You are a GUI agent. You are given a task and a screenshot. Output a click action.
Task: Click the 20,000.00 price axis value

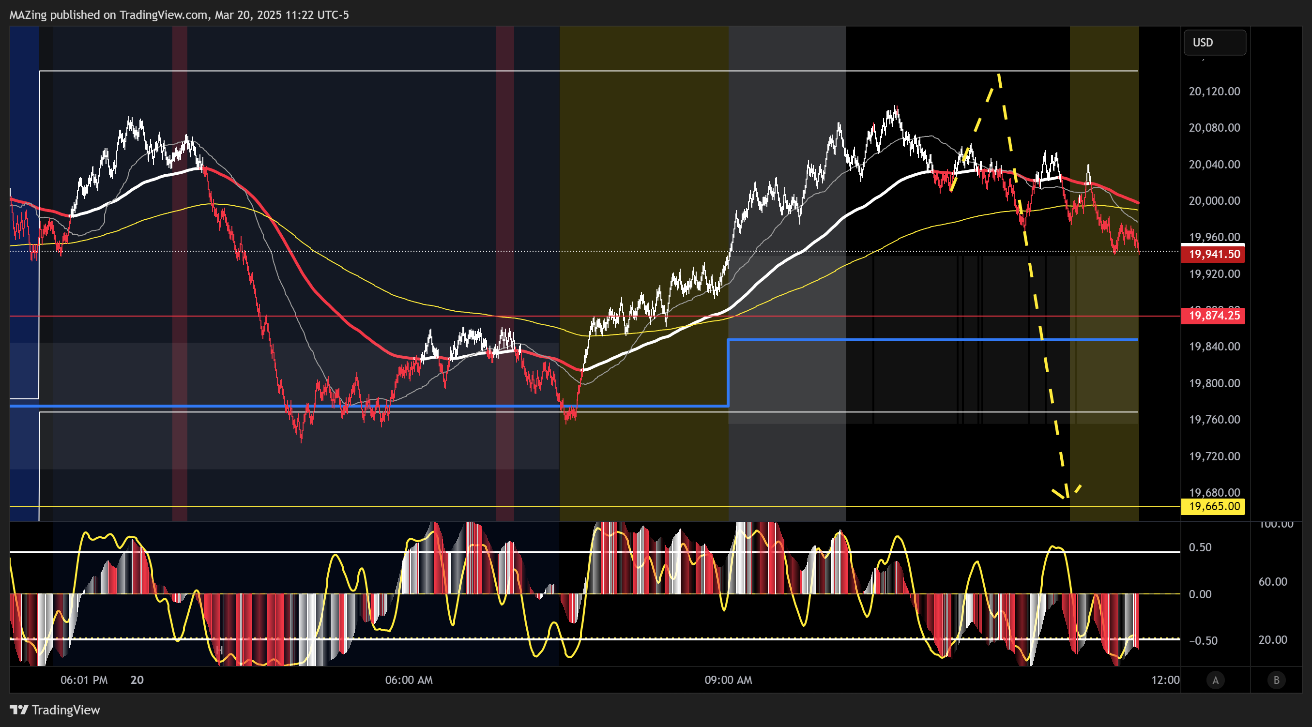(1214, 200)
